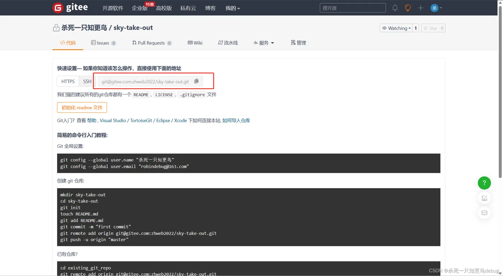Viewport: 503px width, 276px height.
Task: Focus the 搜开源 search field
Action: 353,8
